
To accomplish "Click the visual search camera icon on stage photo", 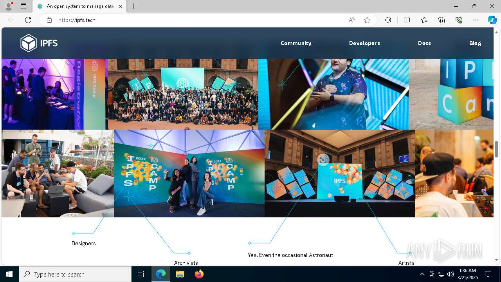I will point(323,159).
